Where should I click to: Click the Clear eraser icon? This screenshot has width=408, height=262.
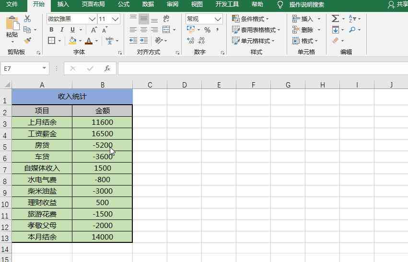pyautogui.click(x=336, y=41)
